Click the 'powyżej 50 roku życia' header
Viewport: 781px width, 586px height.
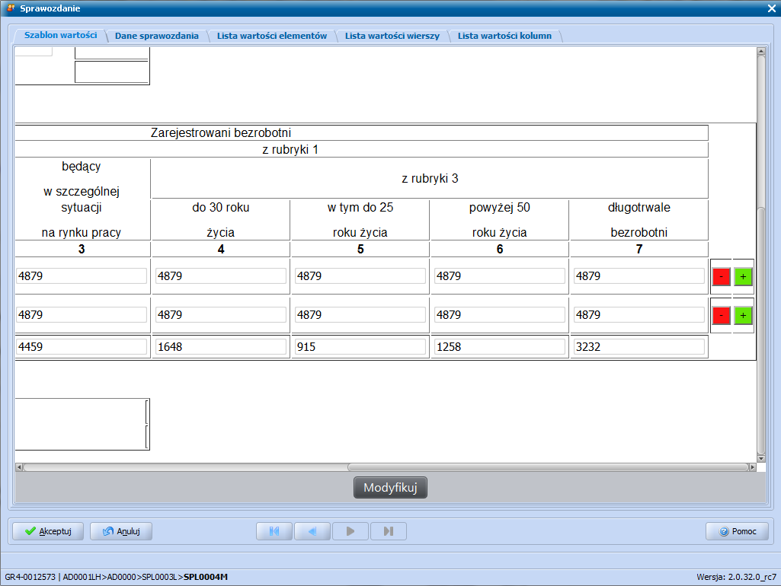500,220
